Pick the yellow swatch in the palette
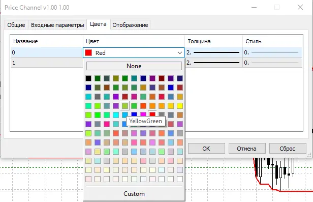 [x=180, y=106]
